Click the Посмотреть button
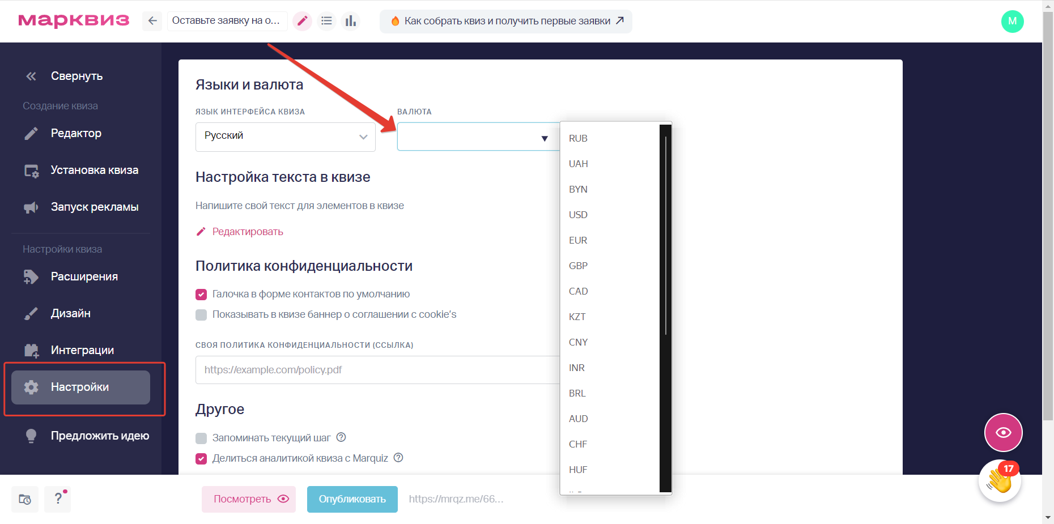Viewport: 1054px width, 524px height. [249, 499]
